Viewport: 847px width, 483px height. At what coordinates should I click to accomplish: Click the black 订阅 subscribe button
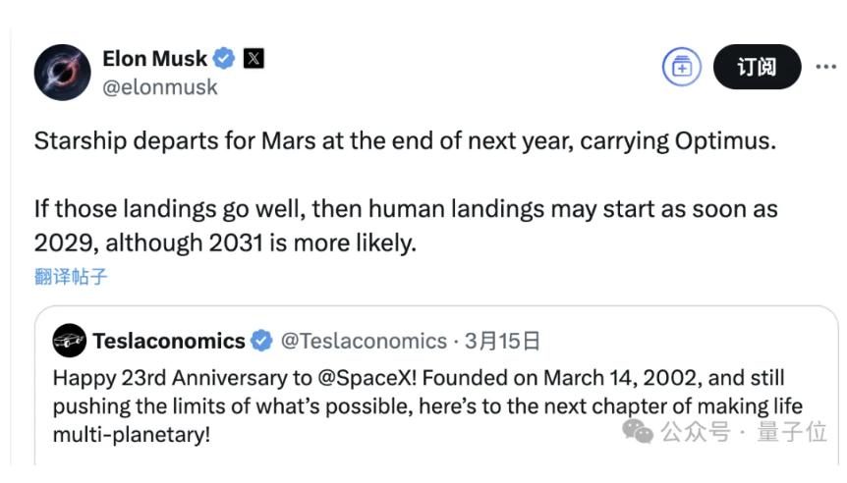click(757, 67)
